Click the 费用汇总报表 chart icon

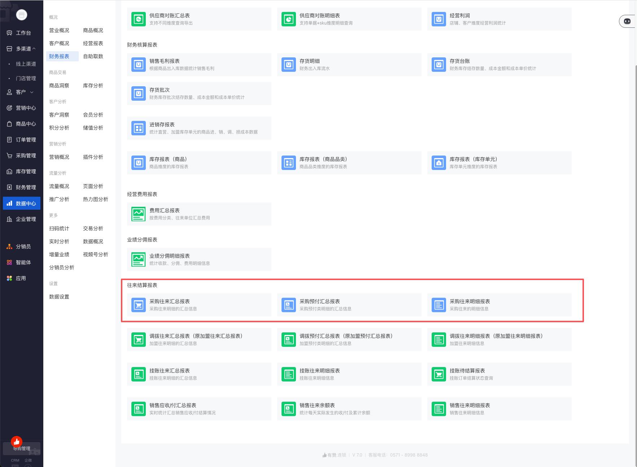(x=138, y=214)
